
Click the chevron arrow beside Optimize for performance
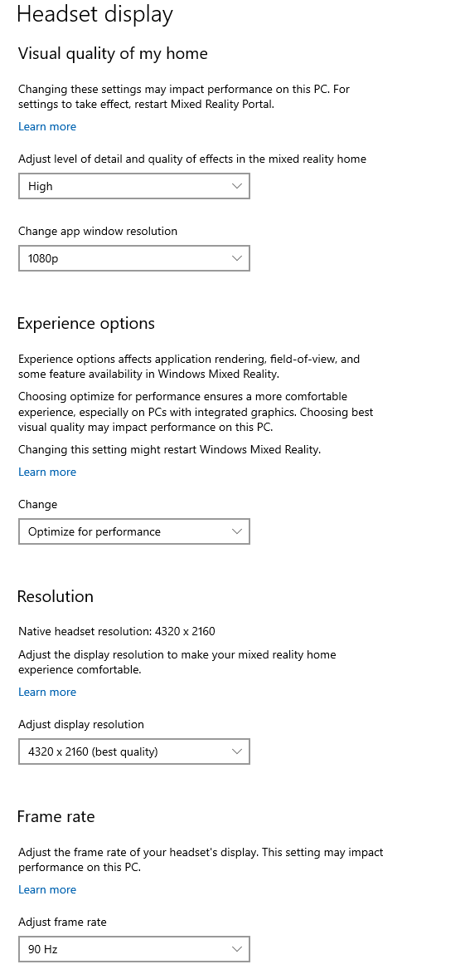point(236,531)
